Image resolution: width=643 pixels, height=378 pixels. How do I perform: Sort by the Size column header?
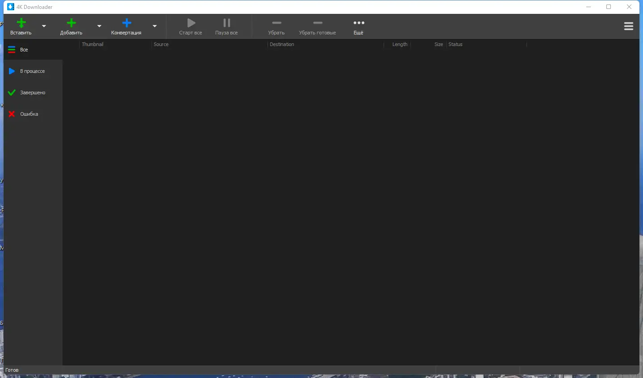coord(428,44)
